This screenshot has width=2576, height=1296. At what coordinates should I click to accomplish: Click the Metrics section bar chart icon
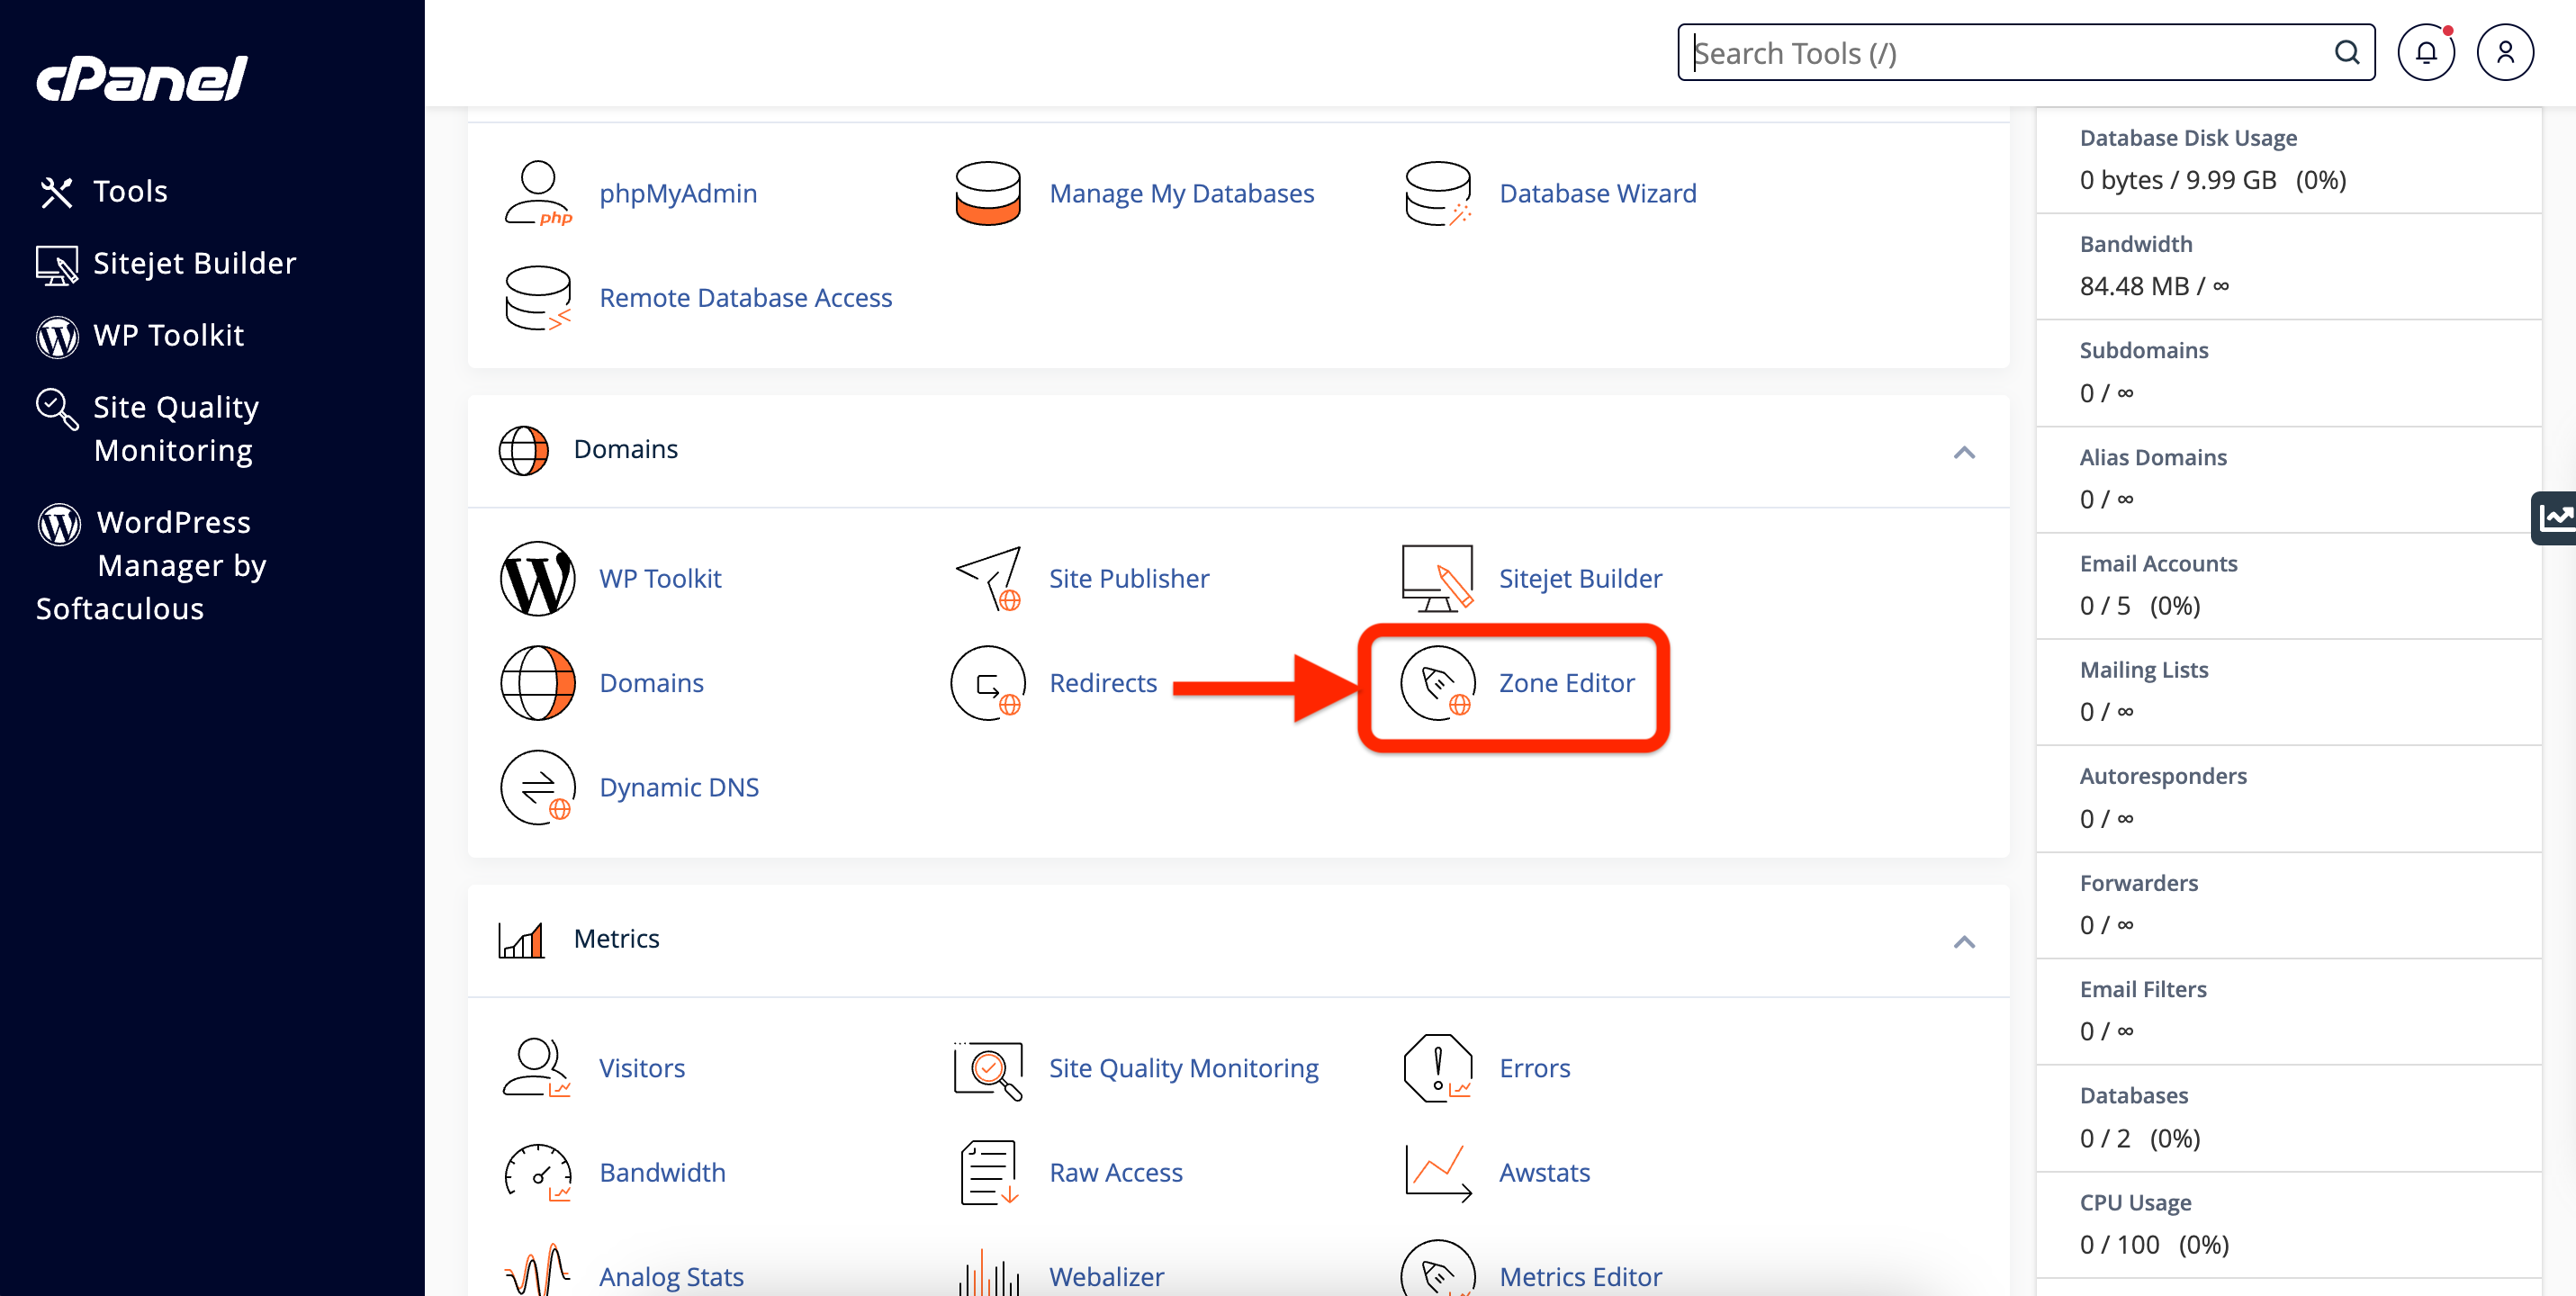522,940
